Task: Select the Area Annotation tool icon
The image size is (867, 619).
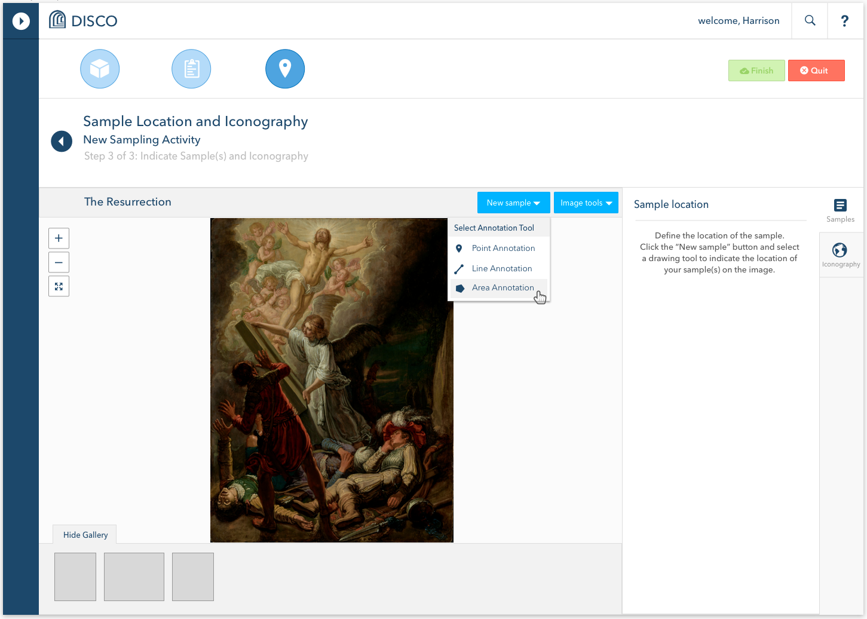Action: 459,288
